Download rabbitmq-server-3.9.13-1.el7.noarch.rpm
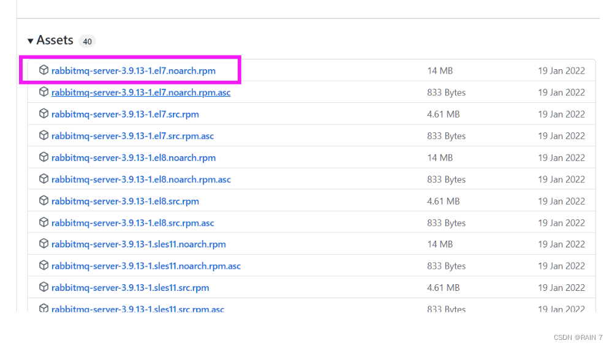Screen dimensions: 612x346 click(134, 71)
